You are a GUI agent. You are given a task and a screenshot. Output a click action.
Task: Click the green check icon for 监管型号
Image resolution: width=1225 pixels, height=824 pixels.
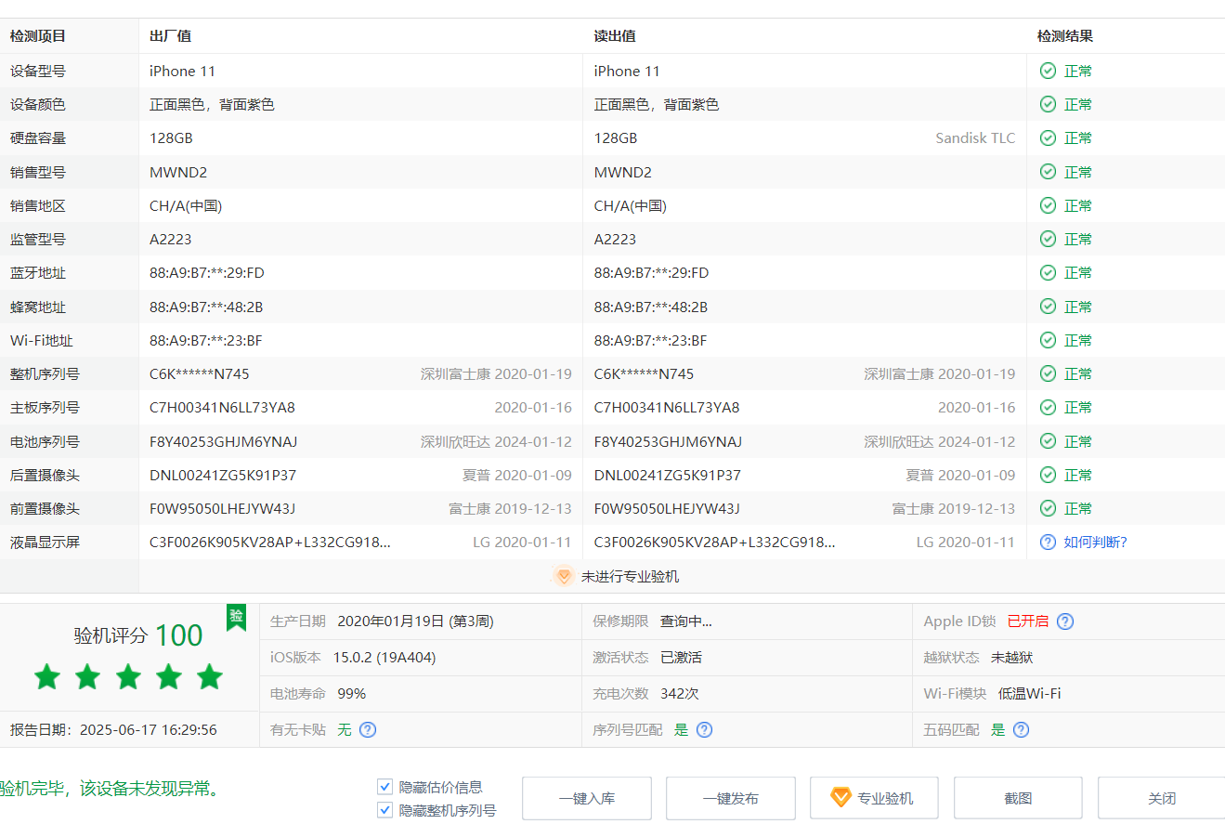coord(1048,239)
